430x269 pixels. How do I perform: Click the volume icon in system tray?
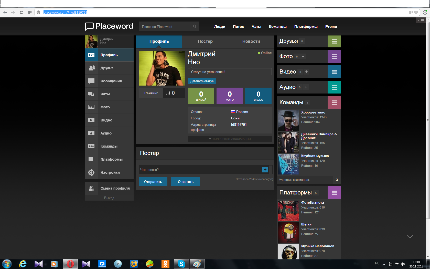[403, 264]
